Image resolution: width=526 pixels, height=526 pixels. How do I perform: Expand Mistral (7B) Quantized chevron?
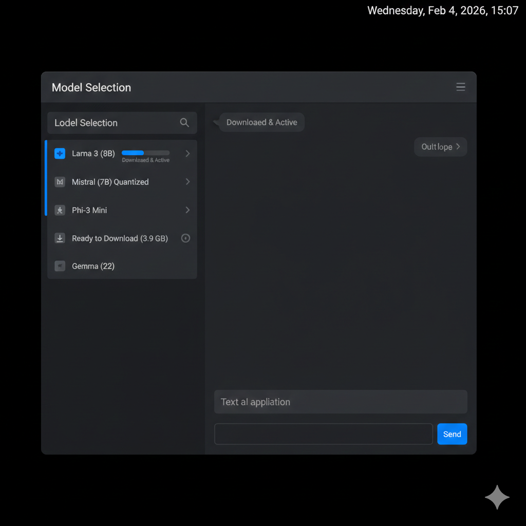pos(187,182)
